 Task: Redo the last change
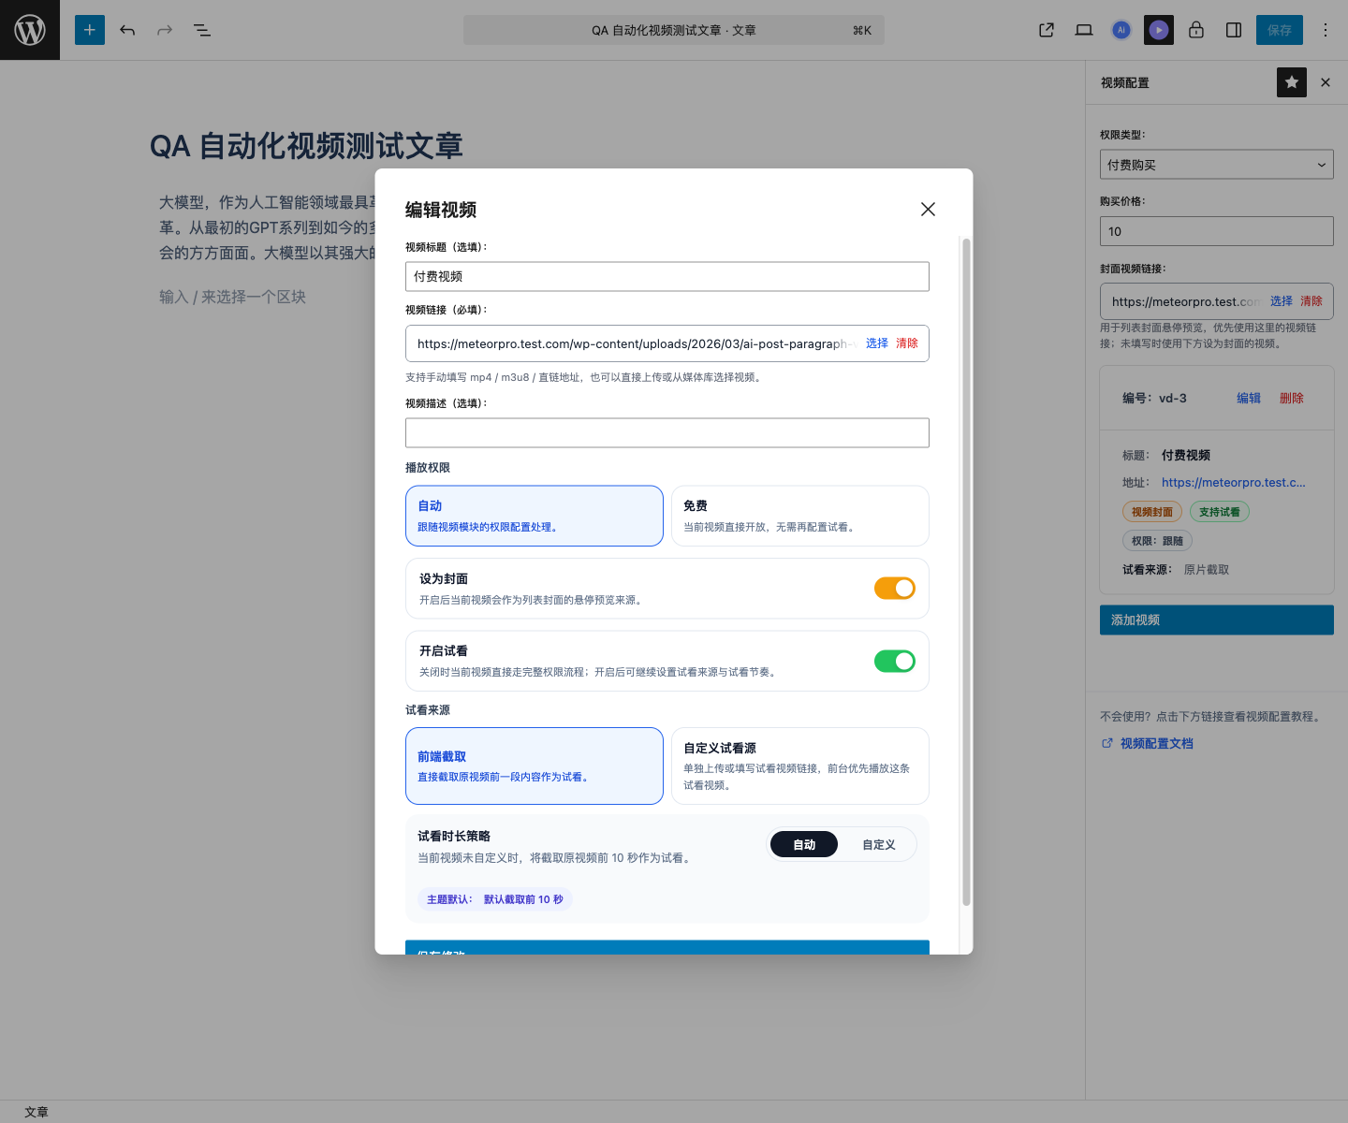tap(165, 30)
